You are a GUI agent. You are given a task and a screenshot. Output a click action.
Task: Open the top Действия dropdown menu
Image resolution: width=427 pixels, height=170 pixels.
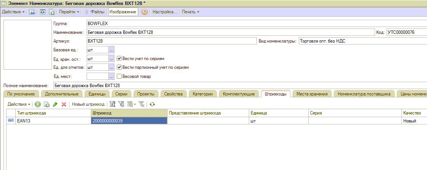13,12
